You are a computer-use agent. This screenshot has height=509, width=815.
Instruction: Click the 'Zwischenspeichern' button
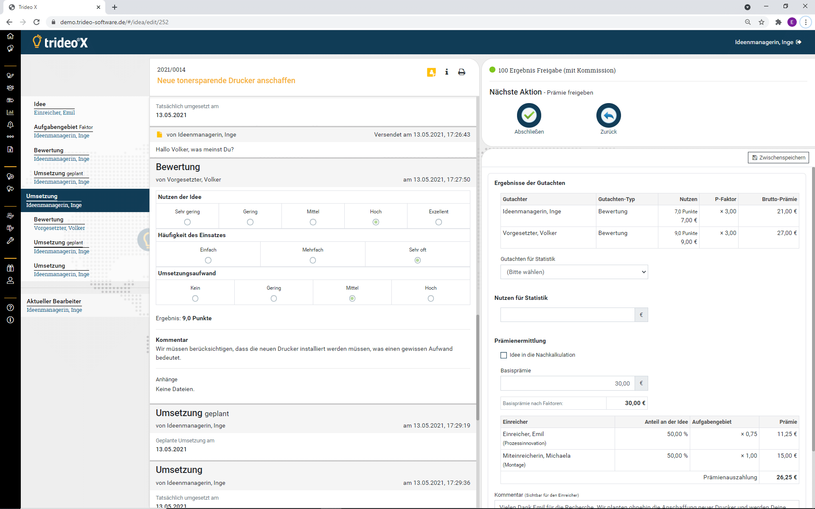778,157
